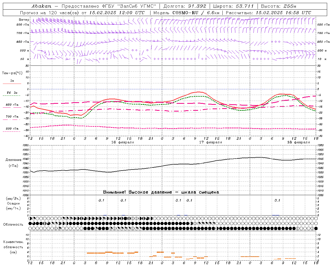Click the "Облачность" cloud cover label
Screen dimensions: 331x265
click(13, 225)
